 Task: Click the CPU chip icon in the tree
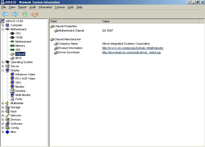click(12, 33)
